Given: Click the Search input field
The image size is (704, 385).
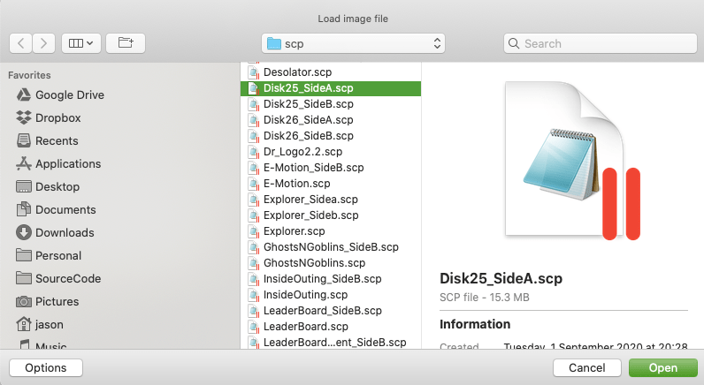Looking at the screenshot, I should tap(599, 43).
